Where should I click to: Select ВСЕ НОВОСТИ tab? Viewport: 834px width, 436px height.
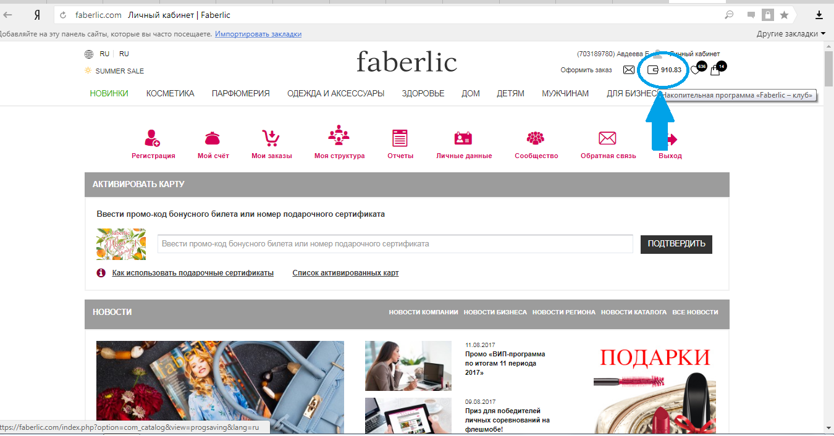coord(695,312)
